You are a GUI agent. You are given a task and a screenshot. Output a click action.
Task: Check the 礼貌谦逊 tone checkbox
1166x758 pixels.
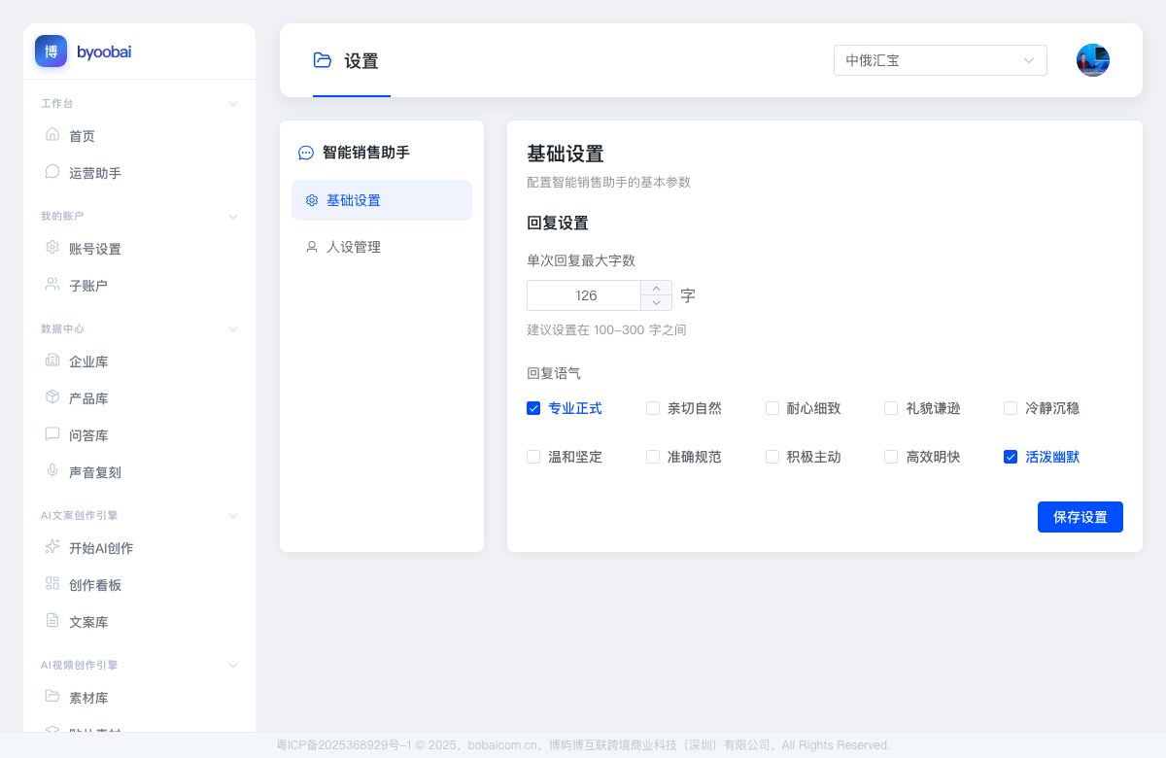point(891,408)
